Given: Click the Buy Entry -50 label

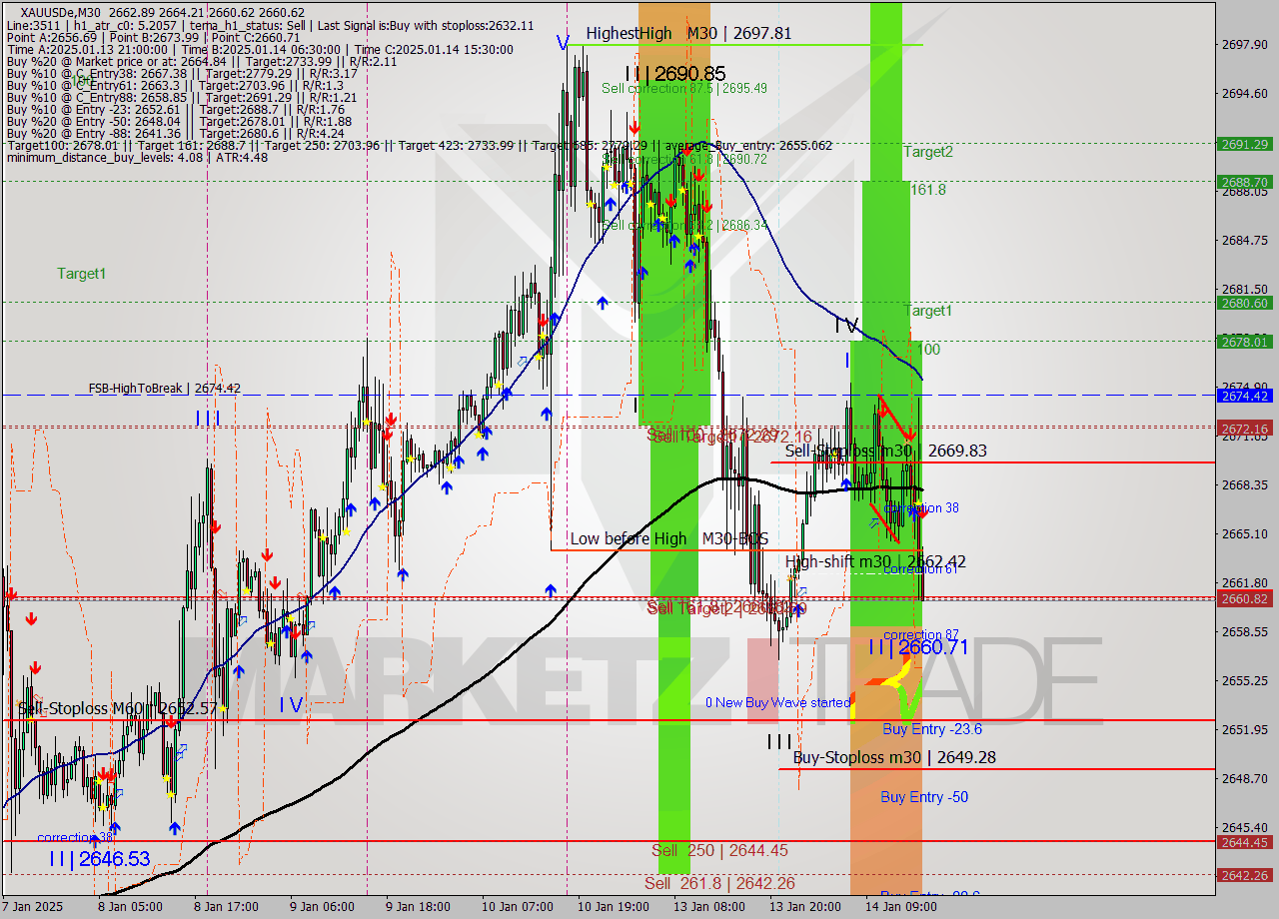Looking at the screenshot, I should coord(924,796).
